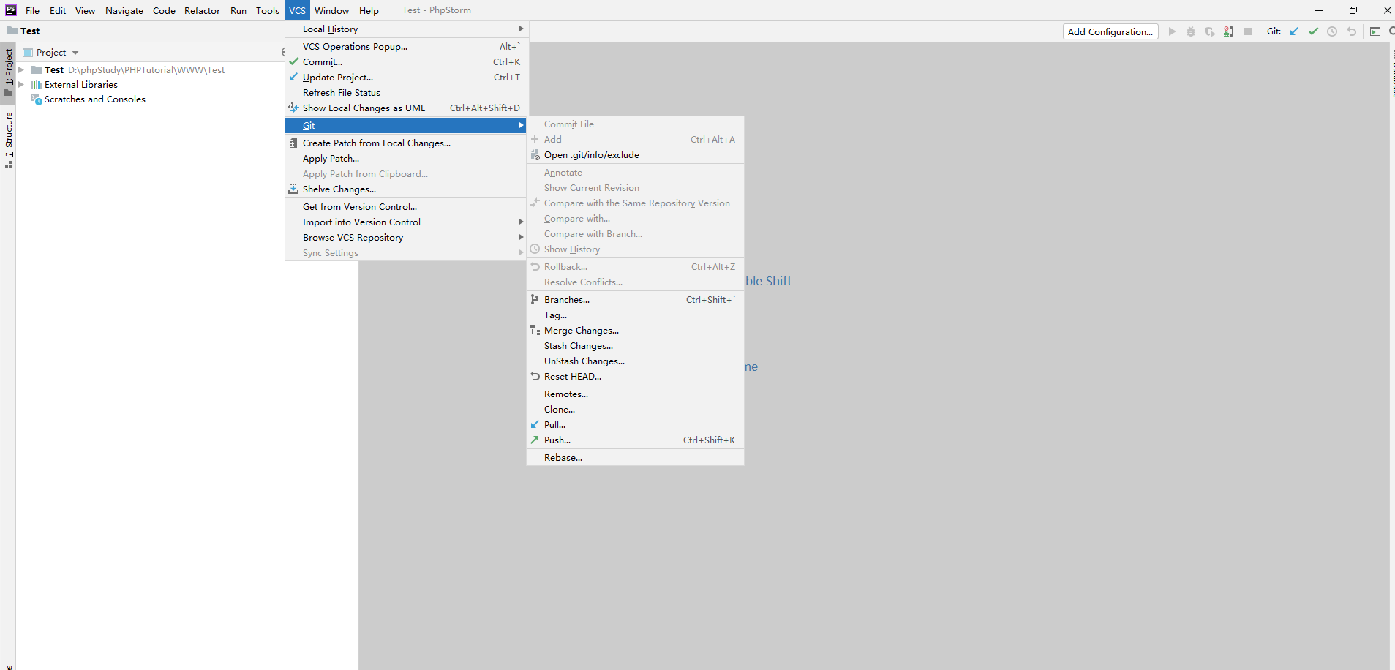Click the Stop square icon
1395x670 pixels.
pos(1248,31)
